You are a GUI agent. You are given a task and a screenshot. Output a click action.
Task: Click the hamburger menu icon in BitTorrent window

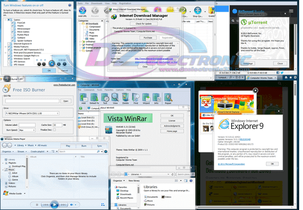click(291, 11)
